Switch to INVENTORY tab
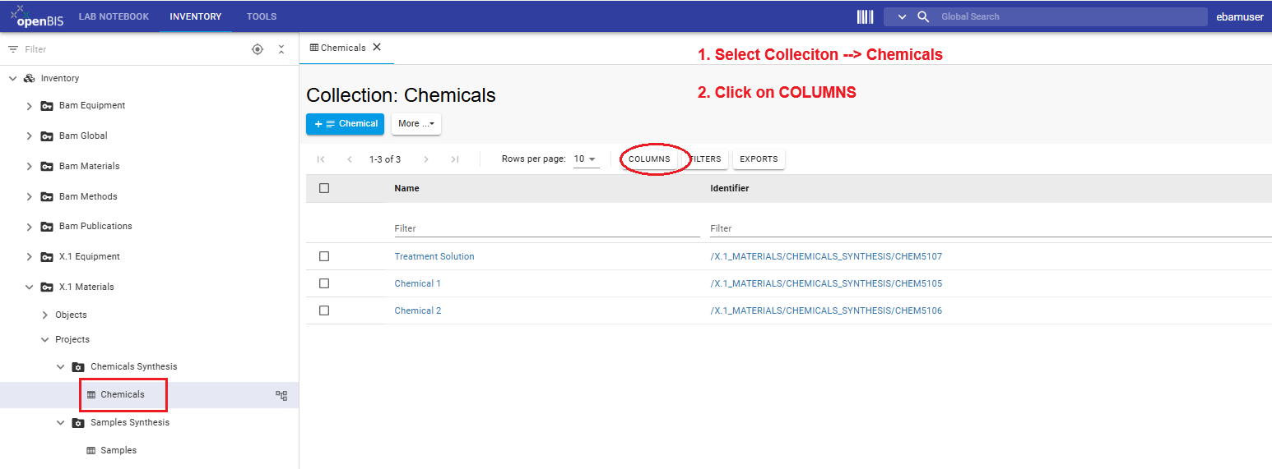 pyautogui.click(x=196, y=16)
